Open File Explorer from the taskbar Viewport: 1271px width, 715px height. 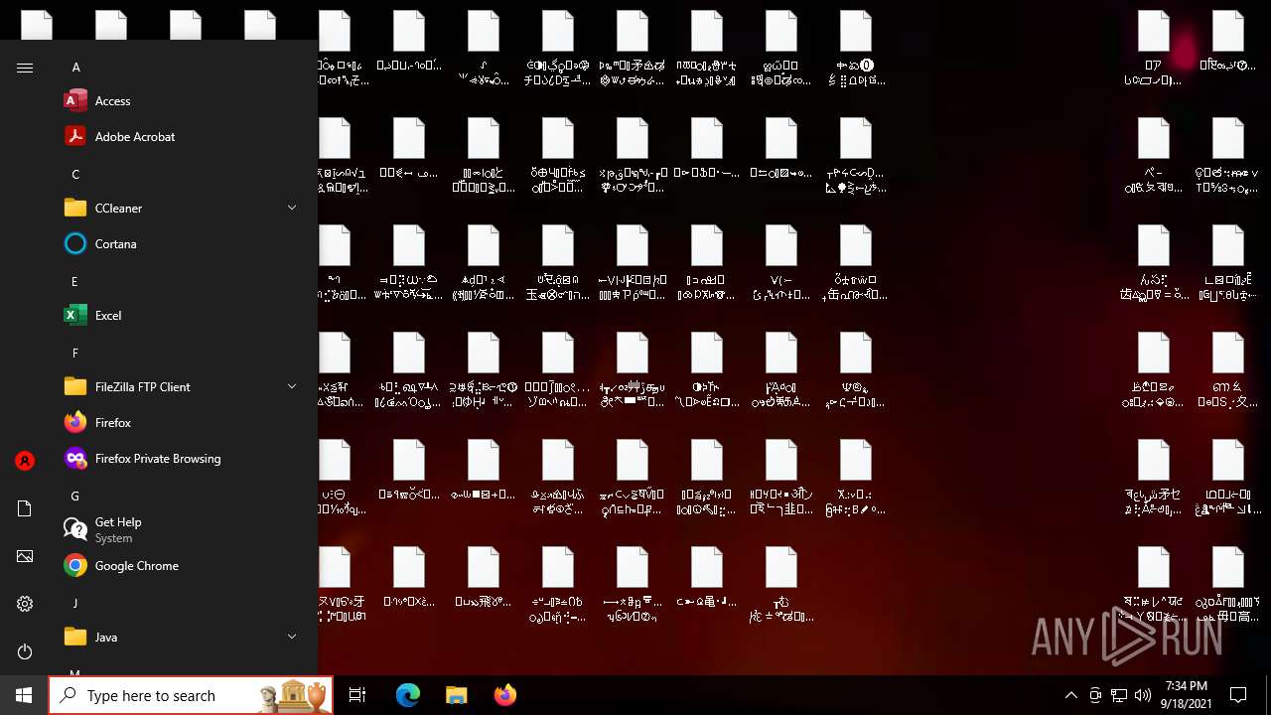(x=456, y=695)
